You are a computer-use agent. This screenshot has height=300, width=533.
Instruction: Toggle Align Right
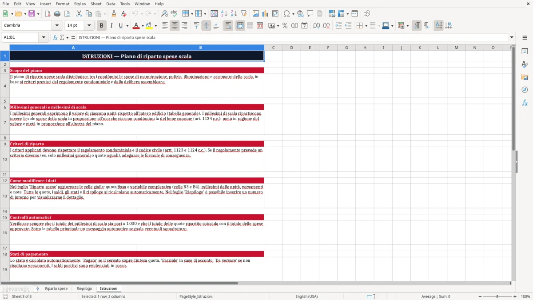[184, 26]
